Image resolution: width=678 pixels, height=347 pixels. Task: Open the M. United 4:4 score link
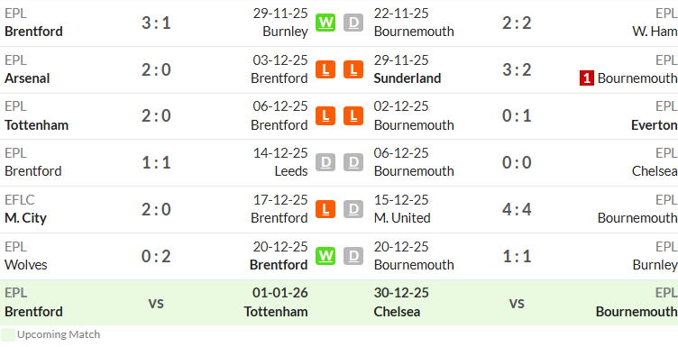(517, 210)
